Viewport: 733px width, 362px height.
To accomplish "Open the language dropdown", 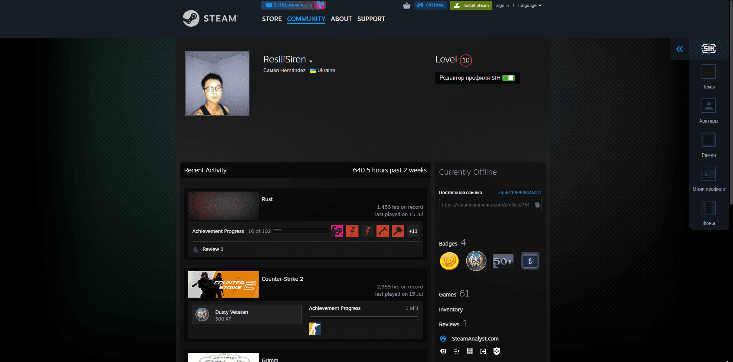I will pyautogui.click(x=530, y=5).
